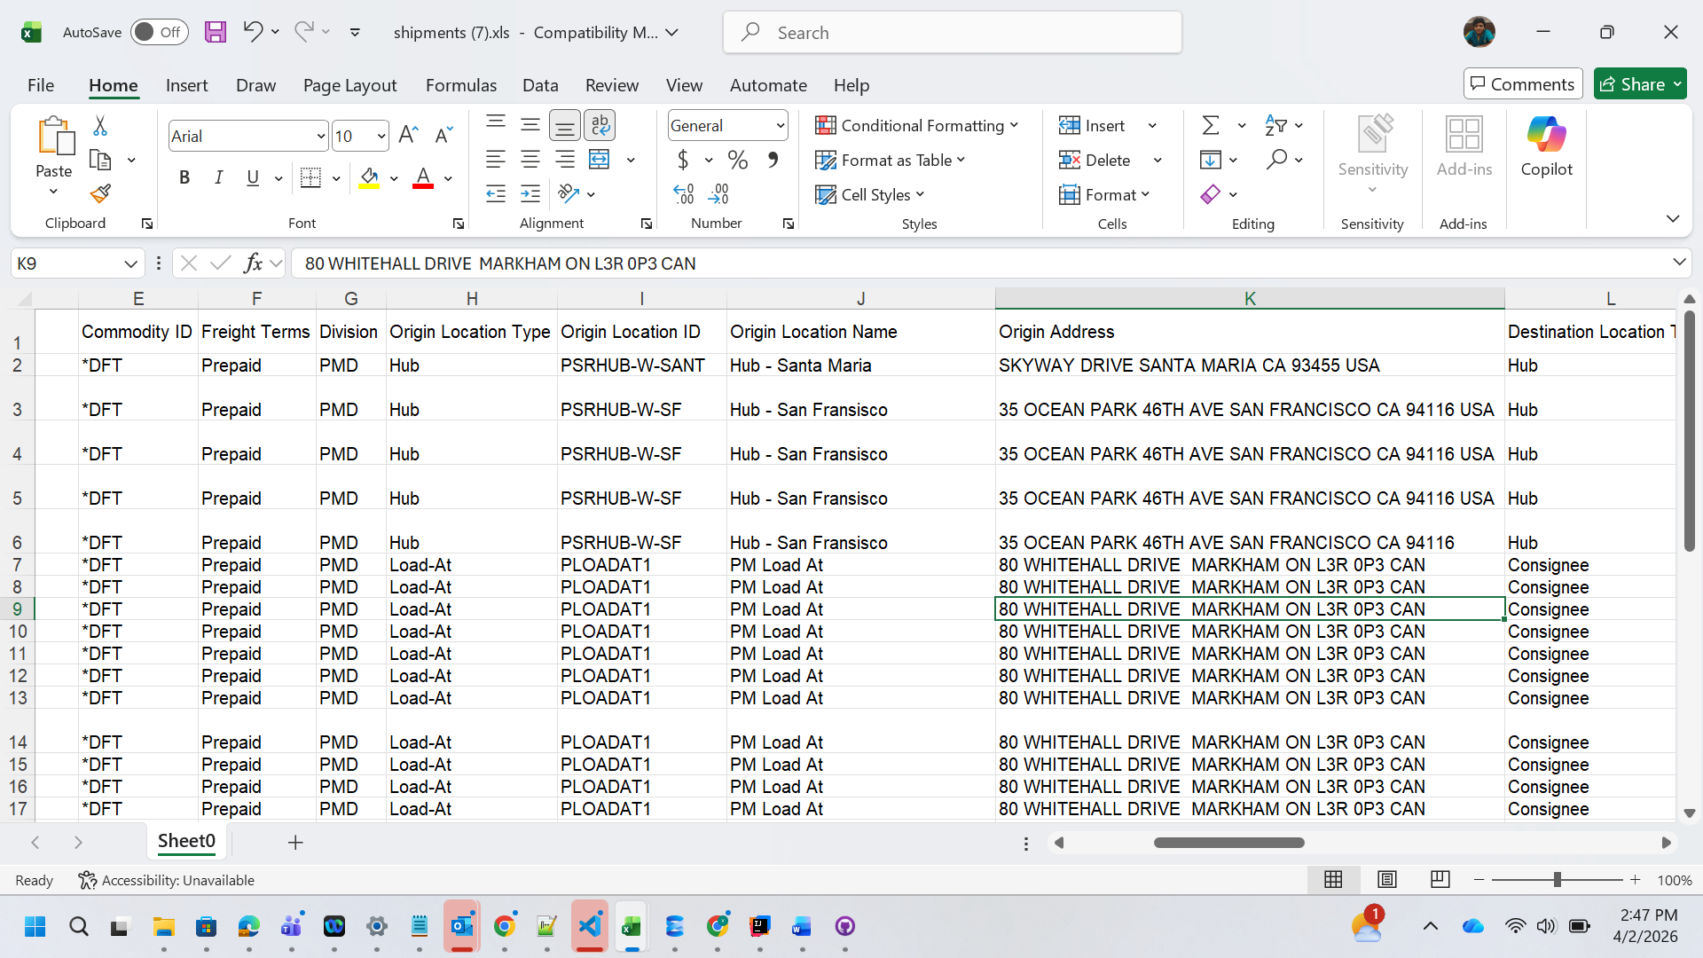Expand the General number format dropdown
Image resolution: width=1703 pixels, height=958 pixels.
780,125
